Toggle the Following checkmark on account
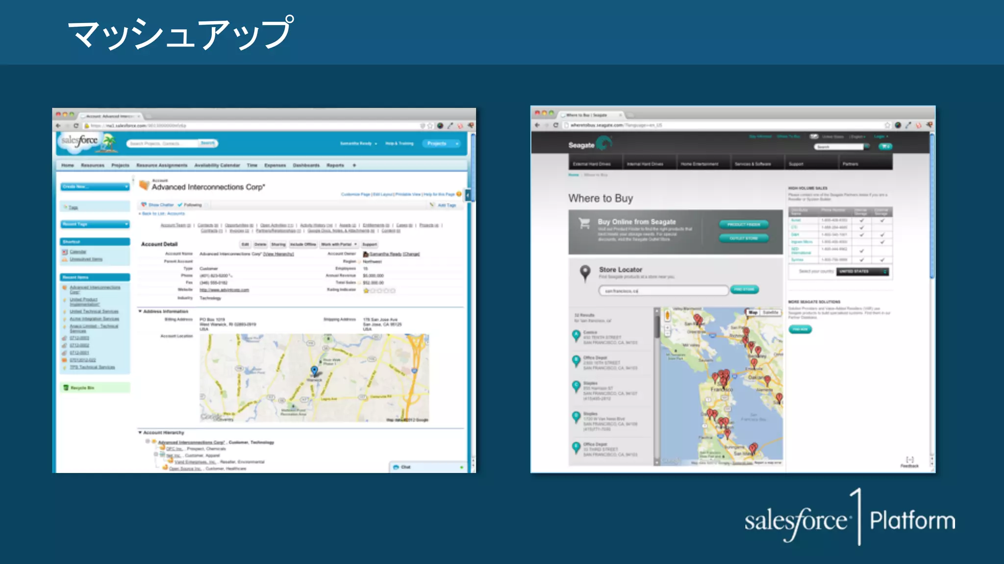The width and height of the screenshot is (1004, 564). tap(180, 205)
